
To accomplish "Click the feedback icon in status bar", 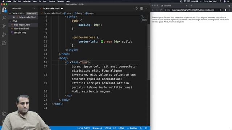I will 141,128.
